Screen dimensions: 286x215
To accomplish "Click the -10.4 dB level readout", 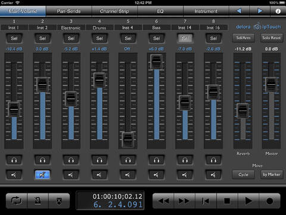I will 14,49.
